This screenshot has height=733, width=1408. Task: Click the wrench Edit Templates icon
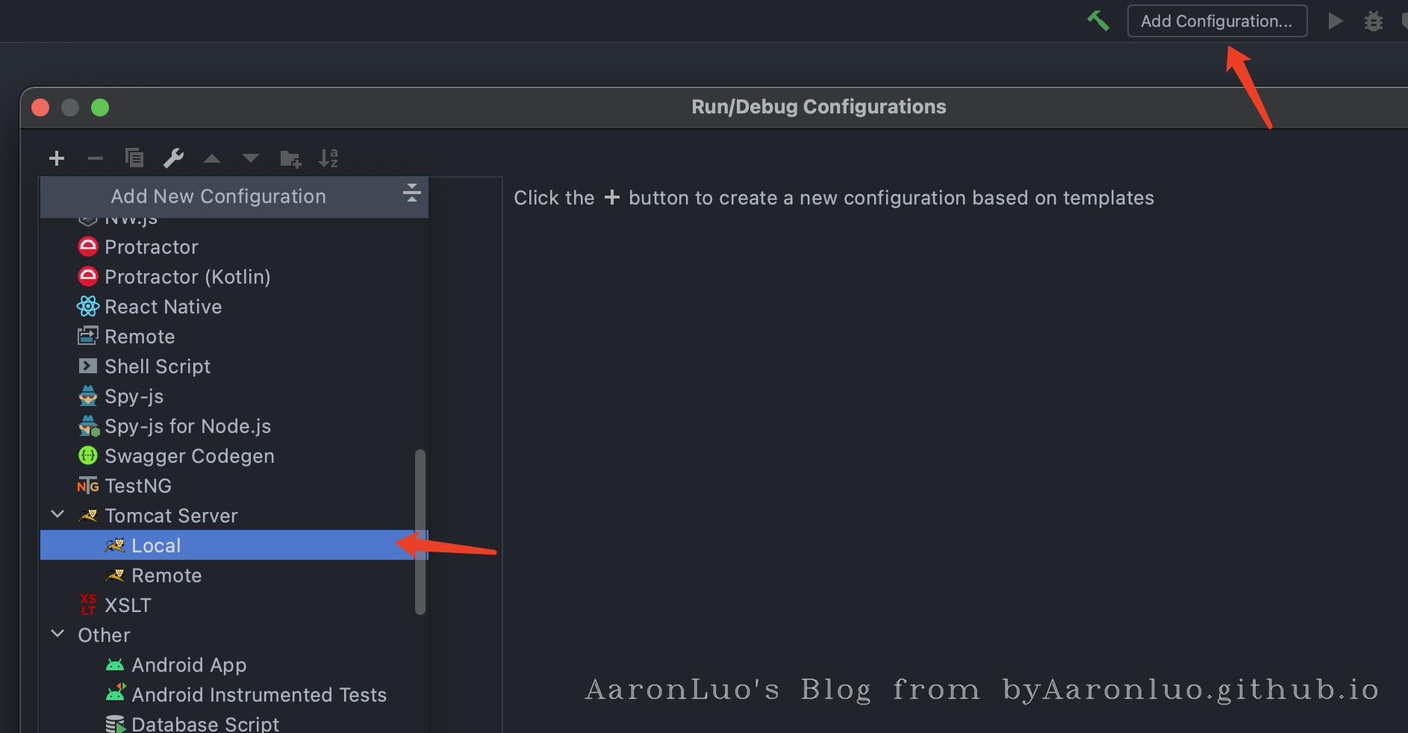click(173, 158)
